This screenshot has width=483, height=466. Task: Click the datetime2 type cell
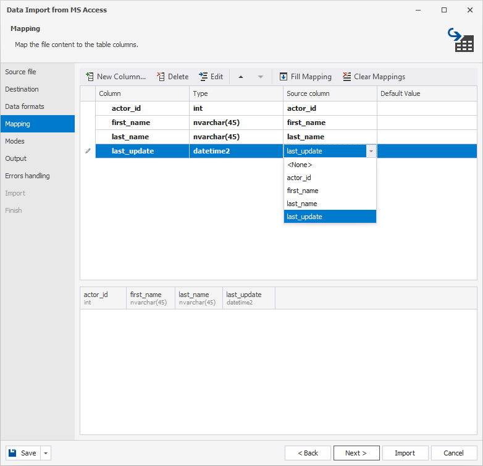[237, 151]
